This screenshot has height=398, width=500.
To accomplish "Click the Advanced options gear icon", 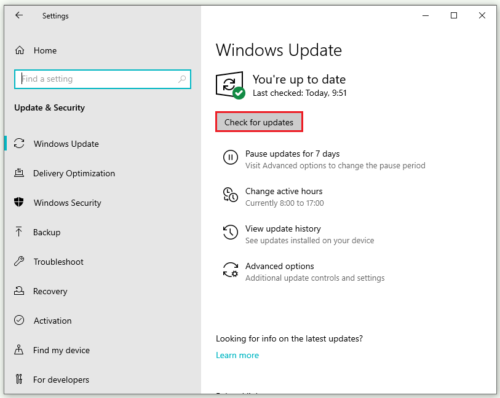I will (230, 270).
